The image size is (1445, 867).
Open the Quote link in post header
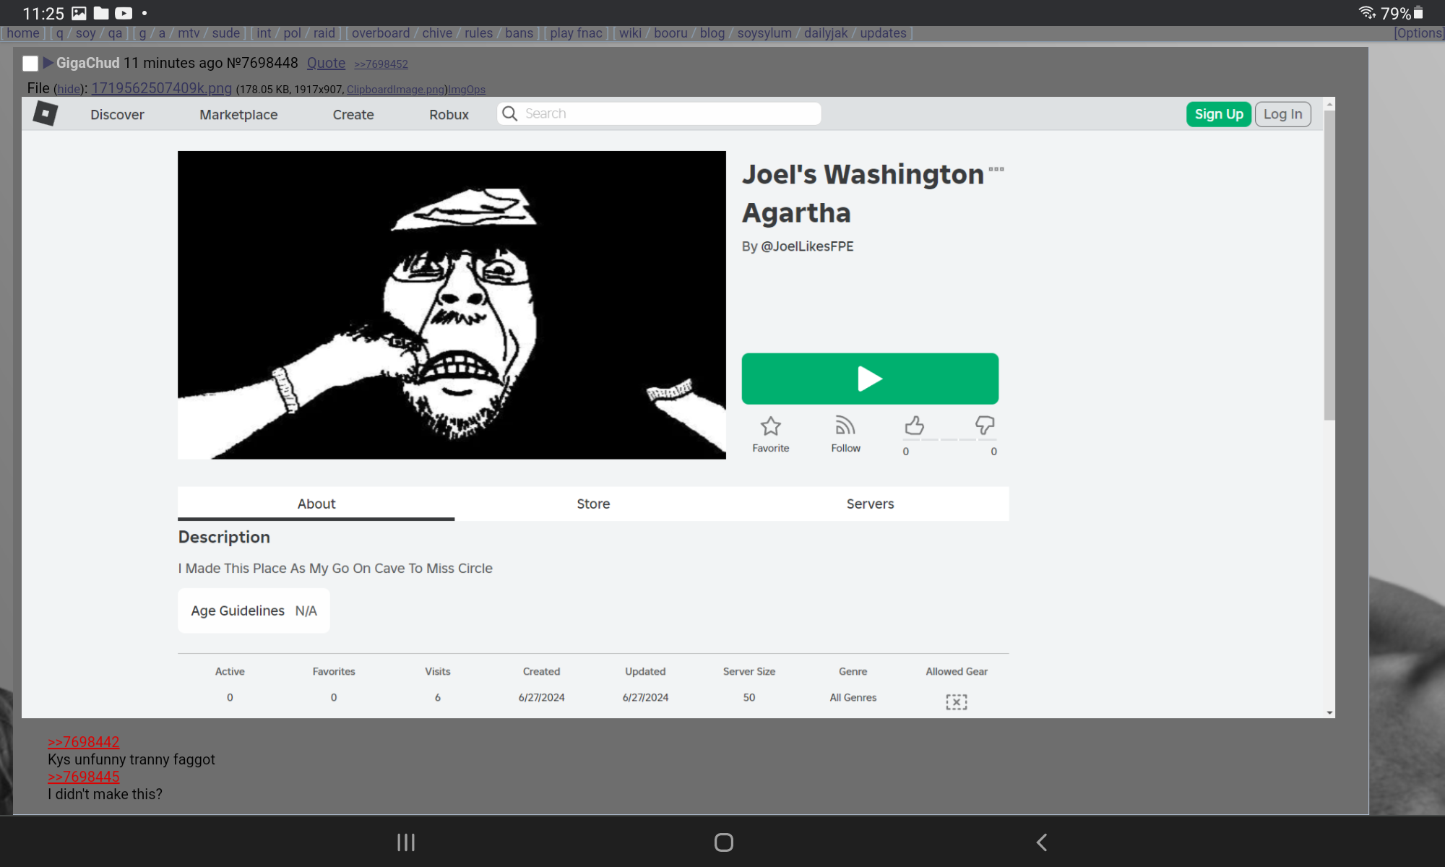click(326, 63)
